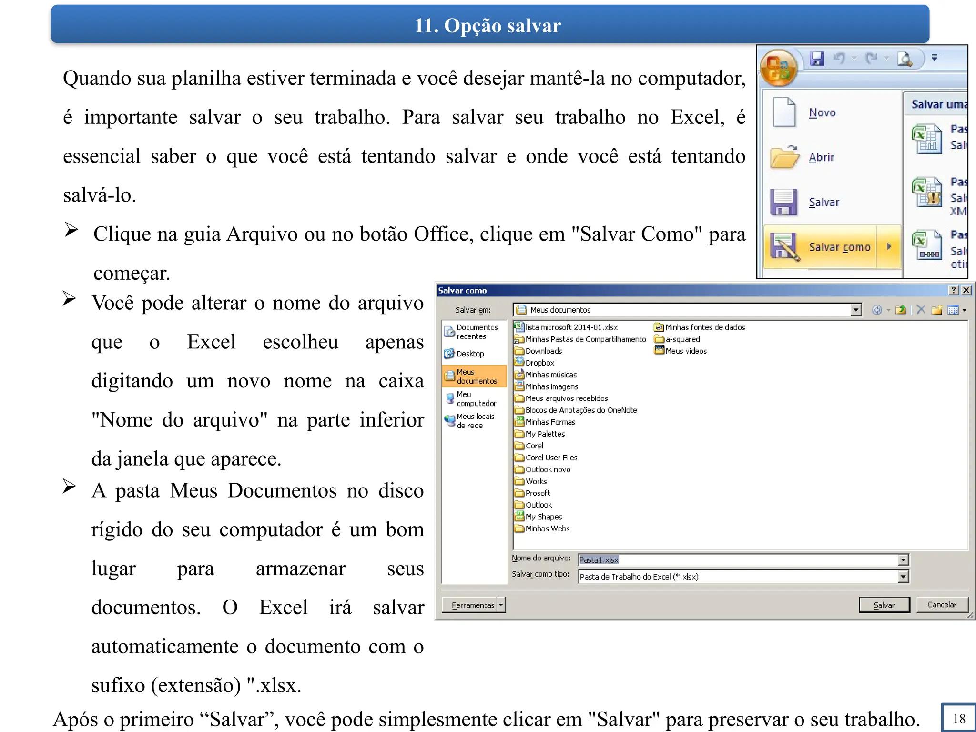This screenshot has width=976, height=732.
Task: Click the Back navigation icon in dialog
Action: click(877, 310)
